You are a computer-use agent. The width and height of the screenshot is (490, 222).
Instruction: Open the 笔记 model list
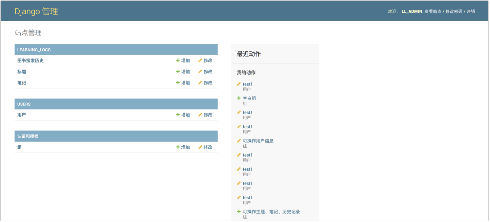coord(22,83)
